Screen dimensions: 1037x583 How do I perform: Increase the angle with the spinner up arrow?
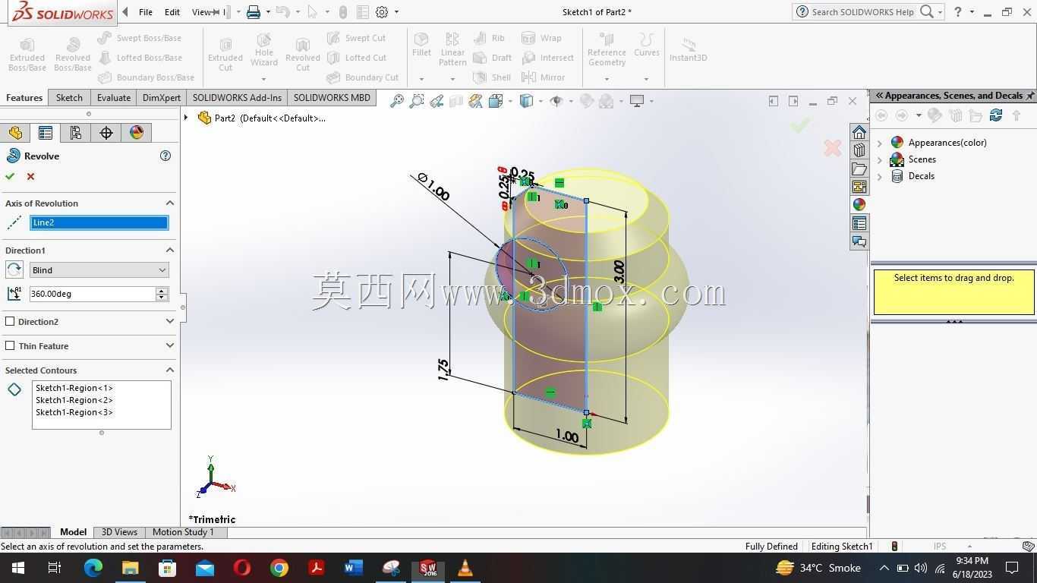[162, 290]
